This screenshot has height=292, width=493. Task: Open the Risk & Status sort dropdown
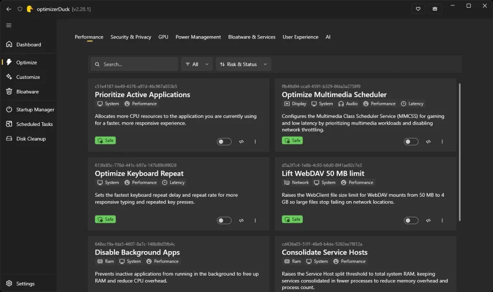[243, 64]
